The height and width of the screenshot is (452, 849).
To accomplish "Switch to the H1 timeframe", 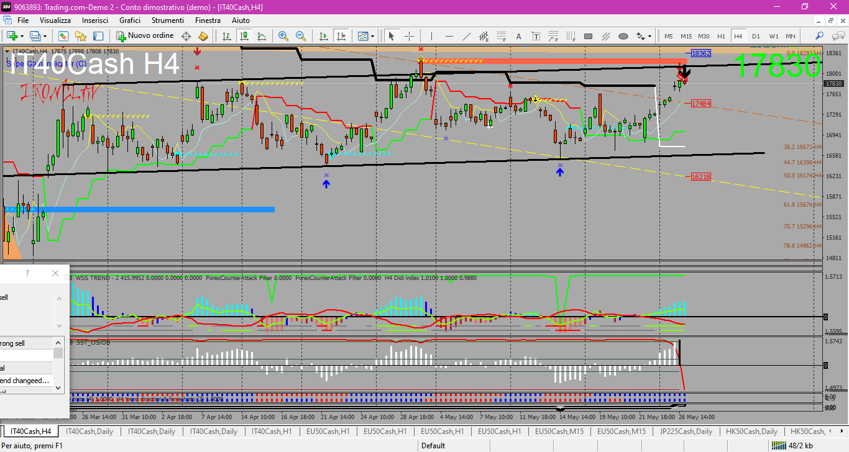I will coord(721,36).
